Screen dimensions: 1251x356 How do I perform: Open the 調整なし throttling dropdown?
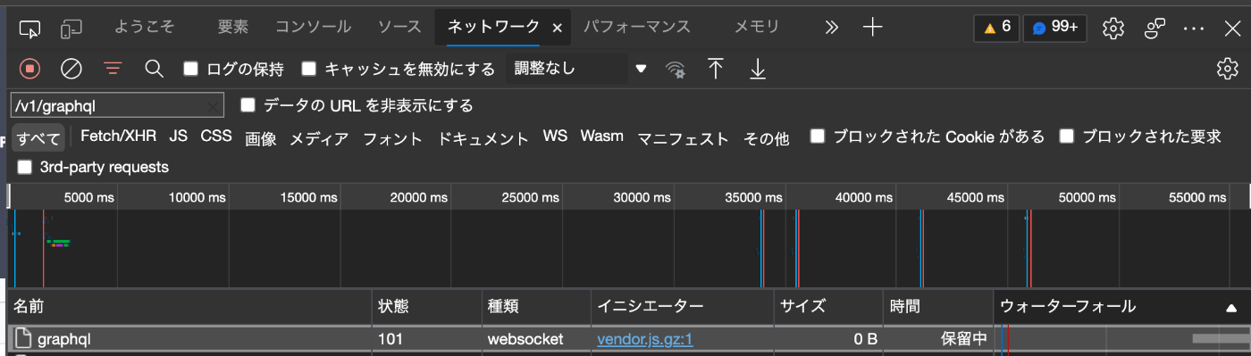click(577, 69)
